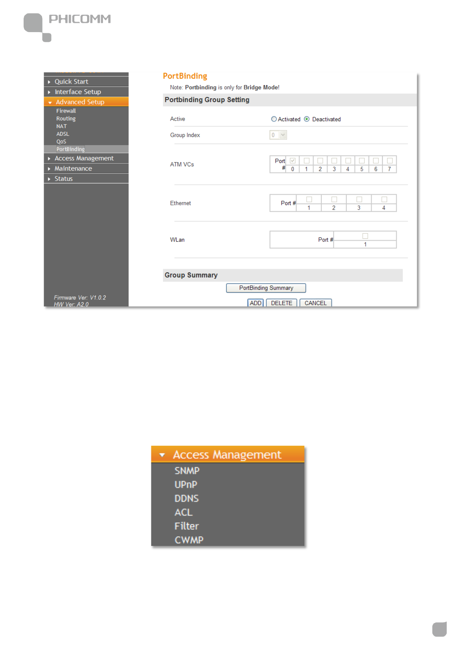Image resolution: width=461 pixels, height=650 pixels.
Task: Expand Access Management arrow in sidebar
Action: 49,159
